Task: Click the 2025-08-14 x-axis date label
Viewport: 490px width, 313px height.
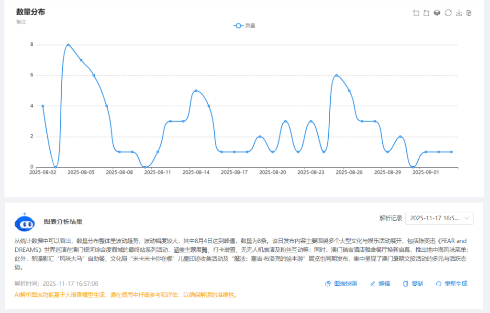Action: [x=196, y=172]
